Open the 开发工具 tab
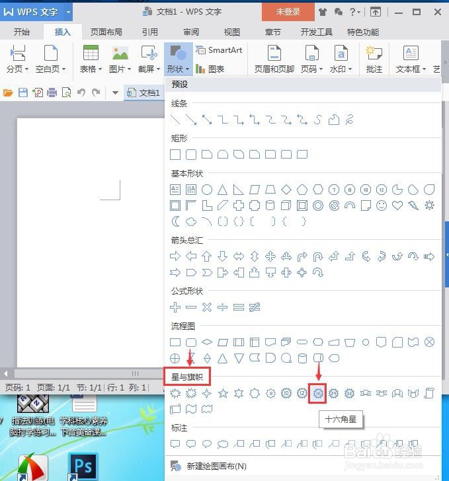Image resolution: width=449 pixels, height=481 pixels. click(x=316, y=32)
